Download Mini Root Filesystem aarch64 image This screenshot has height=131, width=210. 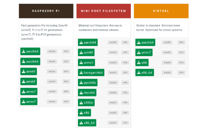coord(88,43)
